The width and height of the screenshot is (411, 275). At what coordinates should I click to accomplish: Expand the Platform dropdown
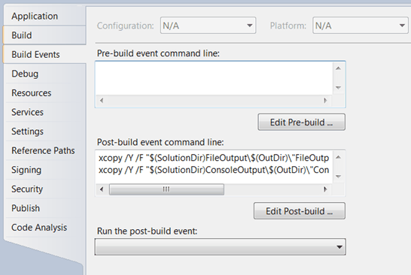tap(360, 26)
